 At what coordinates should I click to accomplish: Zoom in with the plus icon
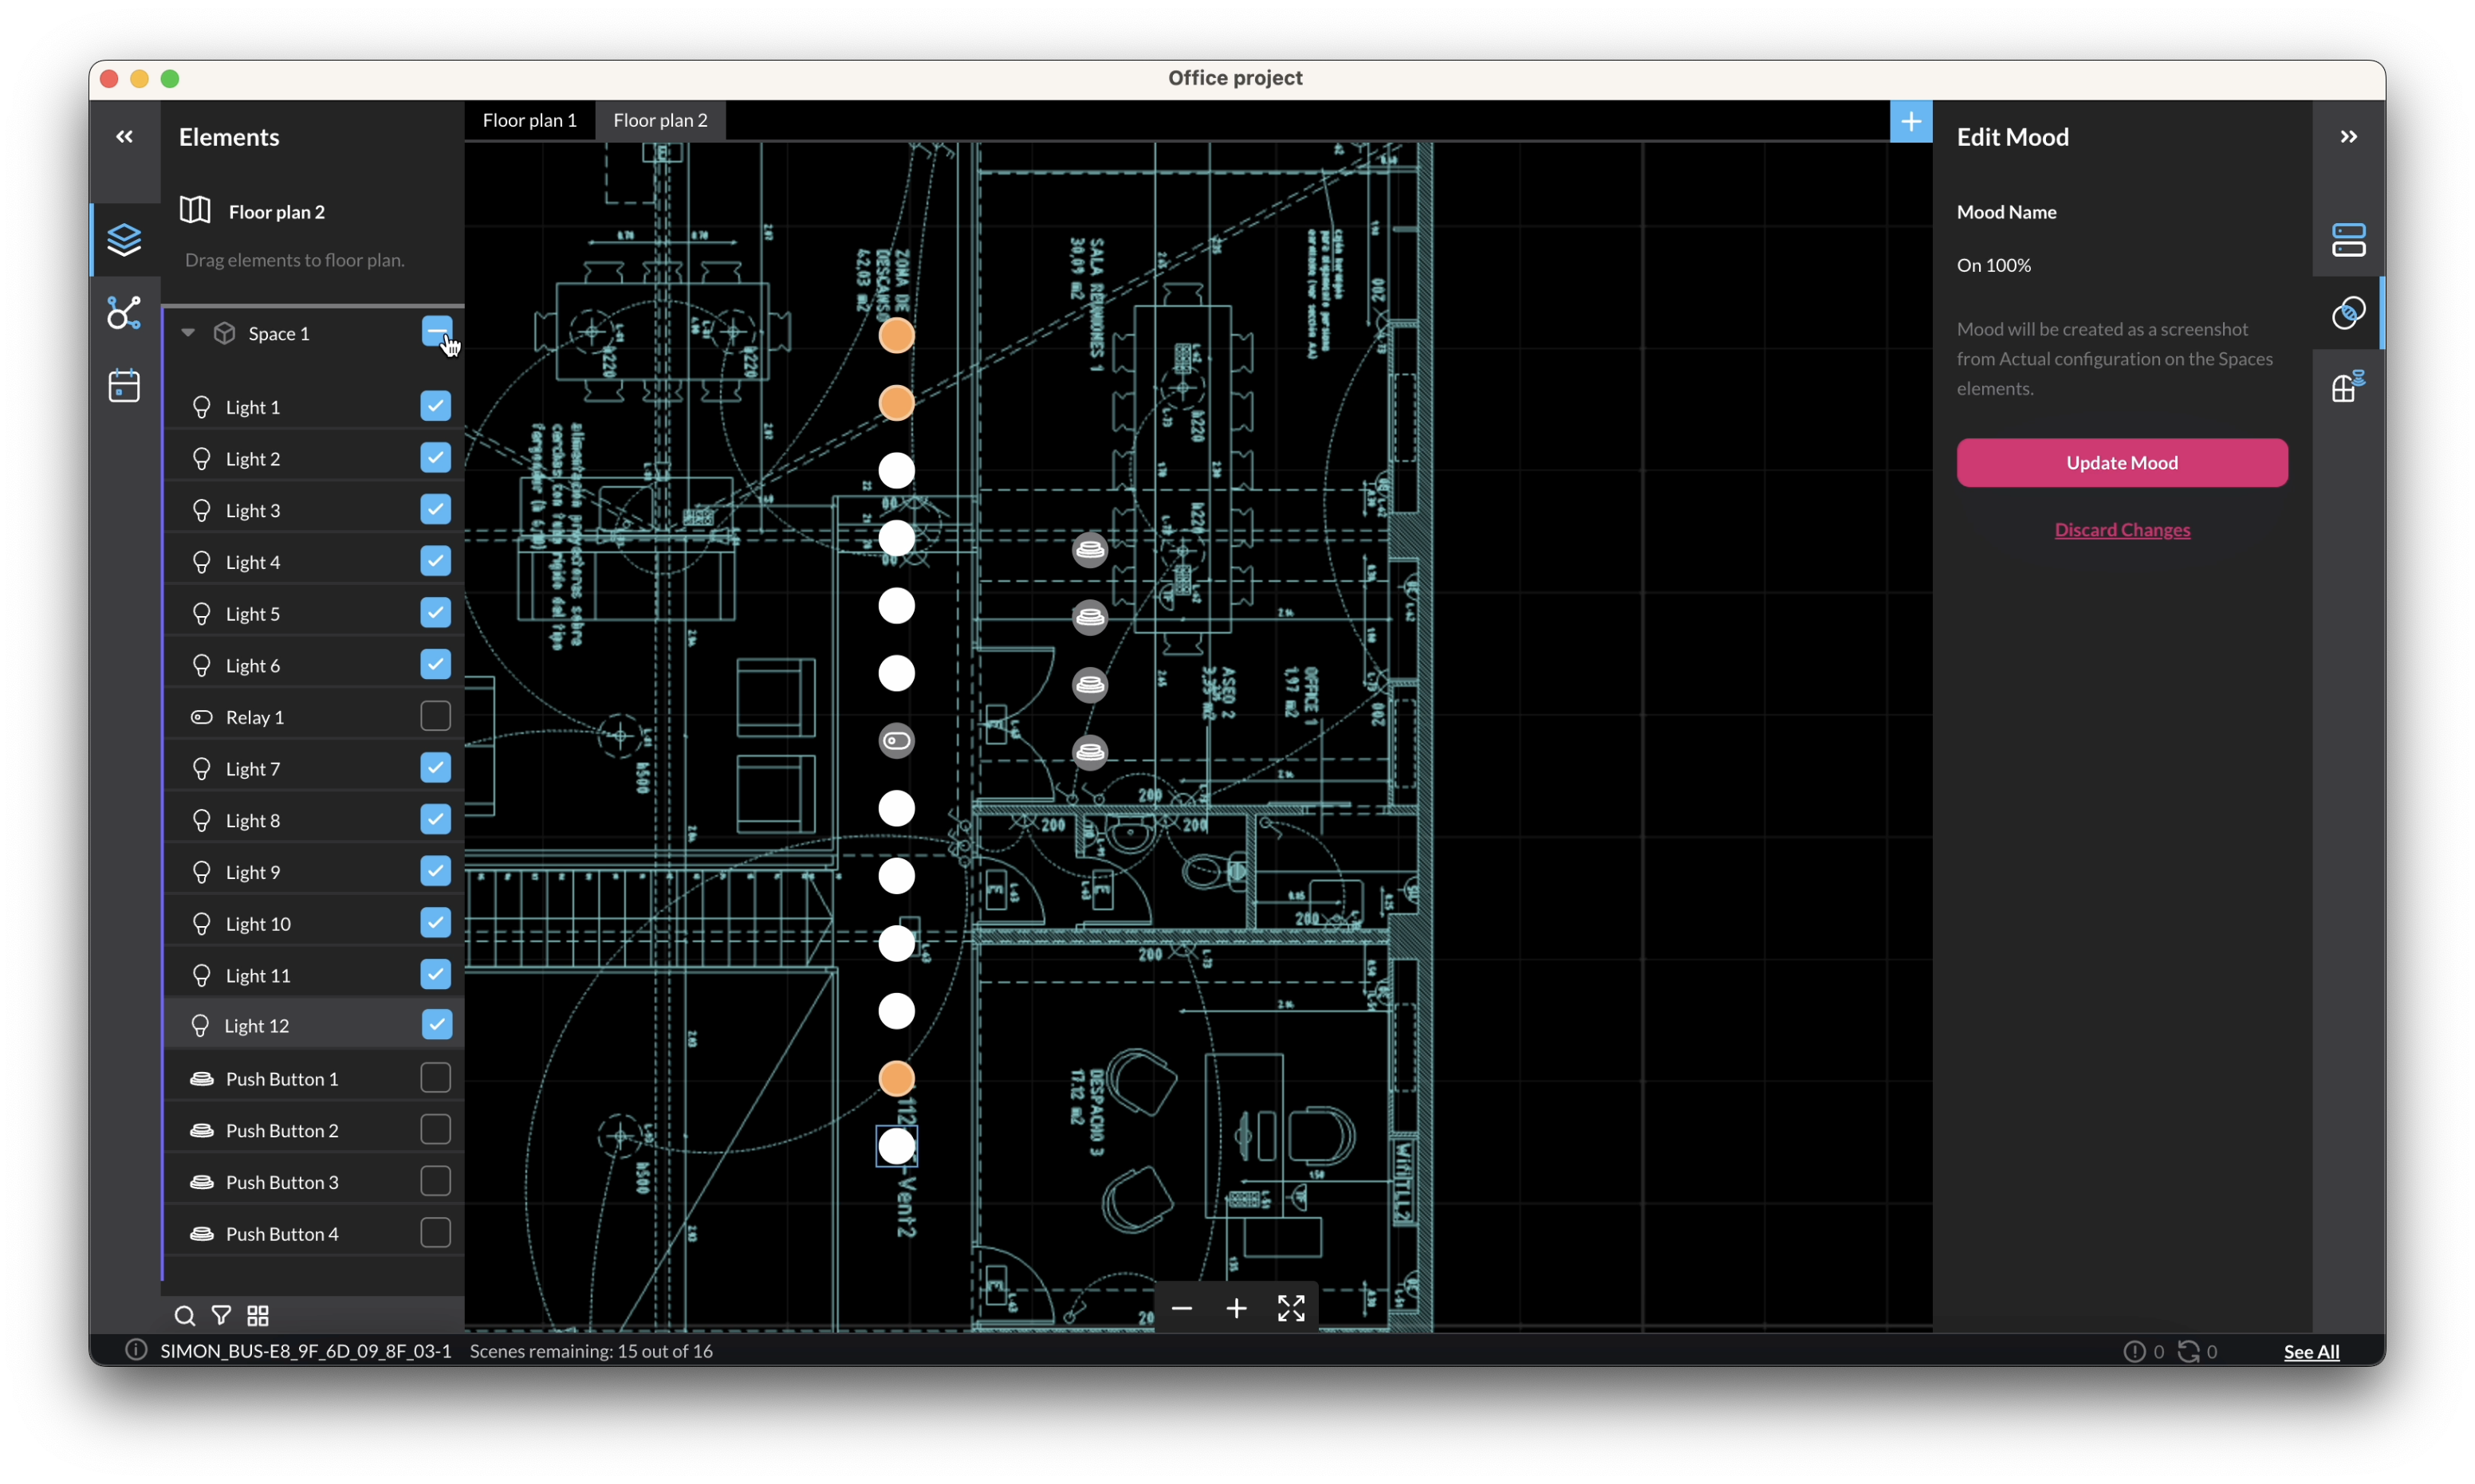1237,1309
